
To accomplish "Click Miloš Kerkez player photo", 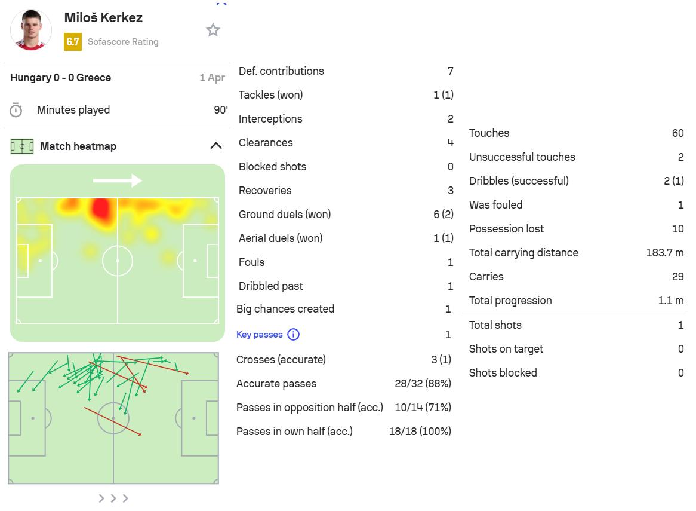I will 31,30.
